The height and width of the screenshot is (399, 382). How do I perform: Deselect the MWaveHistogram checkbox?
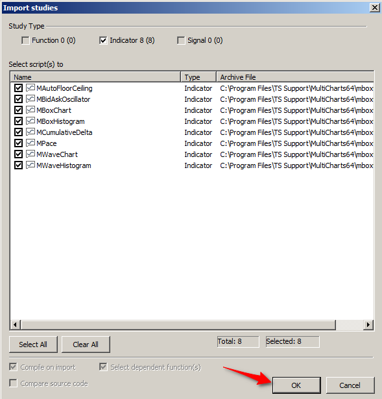click(x=18, y=165)
